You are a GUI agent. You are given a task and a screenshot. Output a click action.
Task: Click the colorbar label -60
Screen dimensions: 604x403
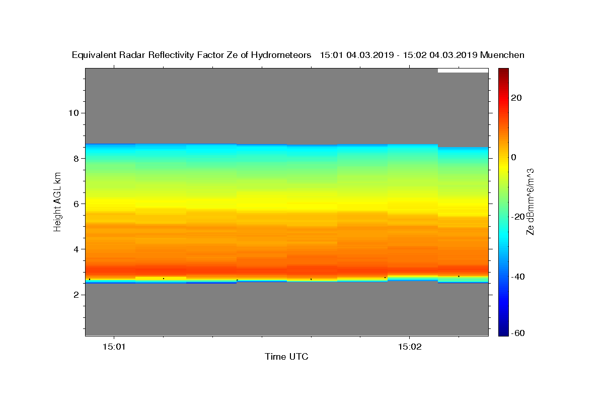pos(518,333)
